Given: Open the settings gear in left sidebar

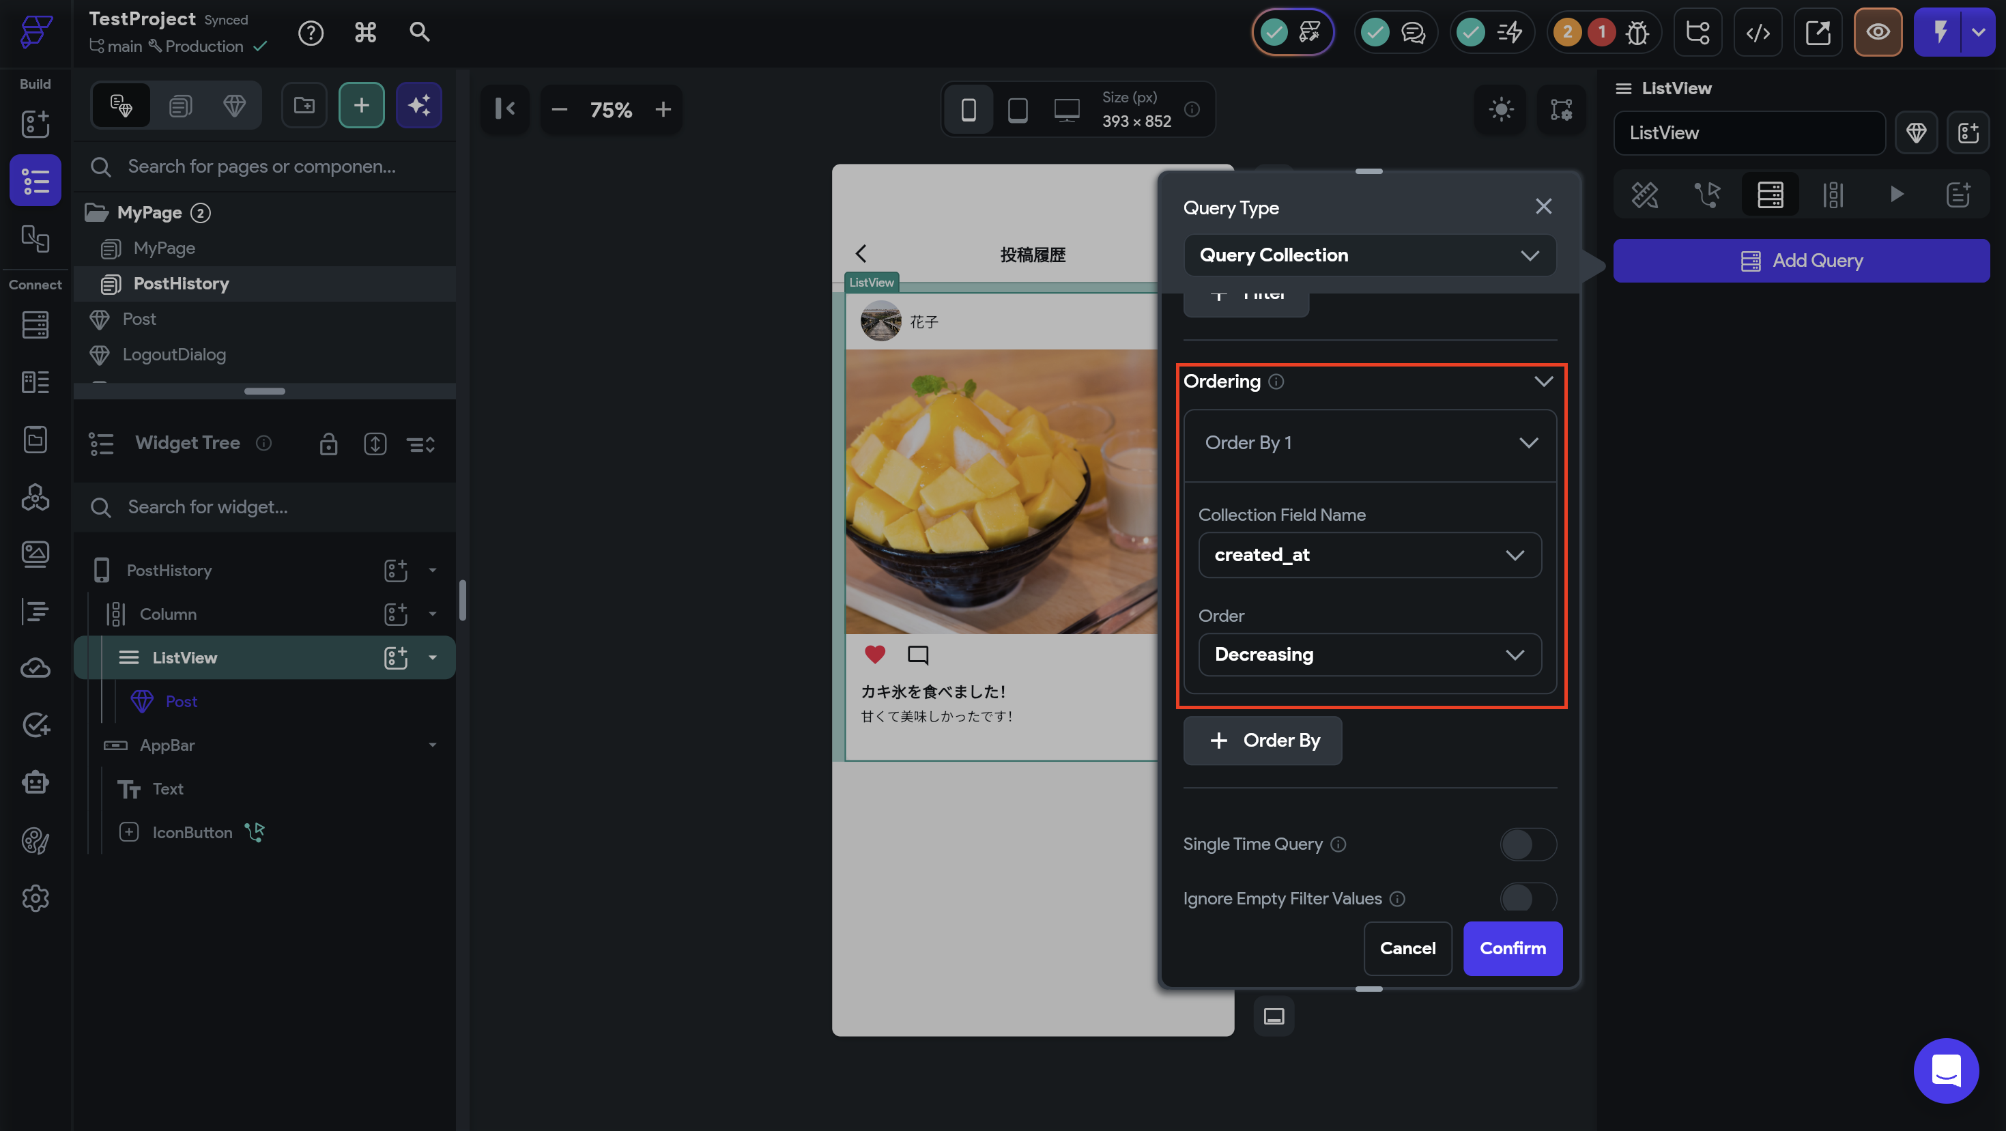Looking at the screenshot, I should click(x=35, y=898).
